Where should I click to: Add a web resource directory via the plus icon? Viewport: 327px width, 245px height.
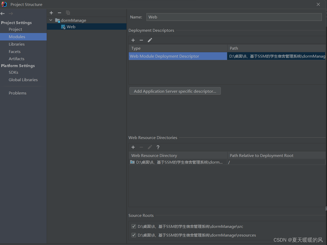pyautogui.click(x=133, y=147)
